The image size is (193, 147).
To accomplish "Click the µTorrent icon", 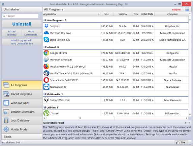I will tap(46, 113).
